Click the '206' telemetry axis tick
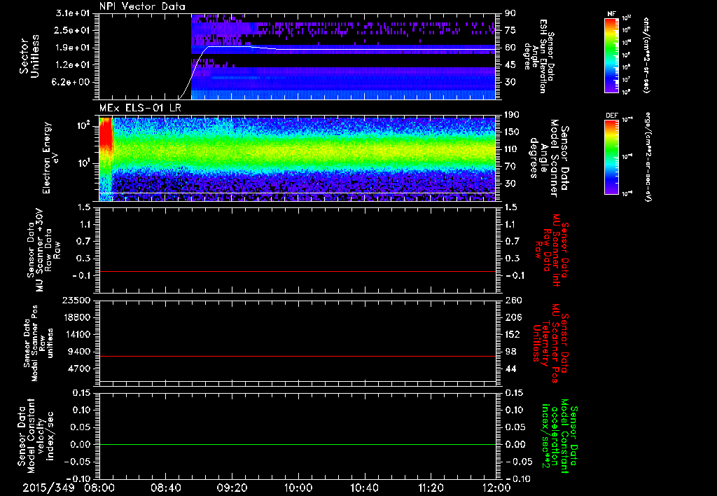Viewport: 717px width, 496px height. [x=513, y=317]
